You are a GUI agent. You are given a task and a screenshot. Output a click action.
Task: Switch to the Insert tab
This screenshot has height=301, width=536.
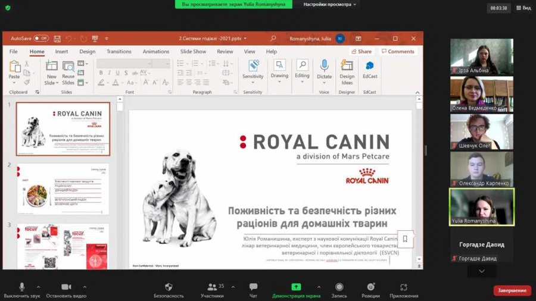coord(61,52)
